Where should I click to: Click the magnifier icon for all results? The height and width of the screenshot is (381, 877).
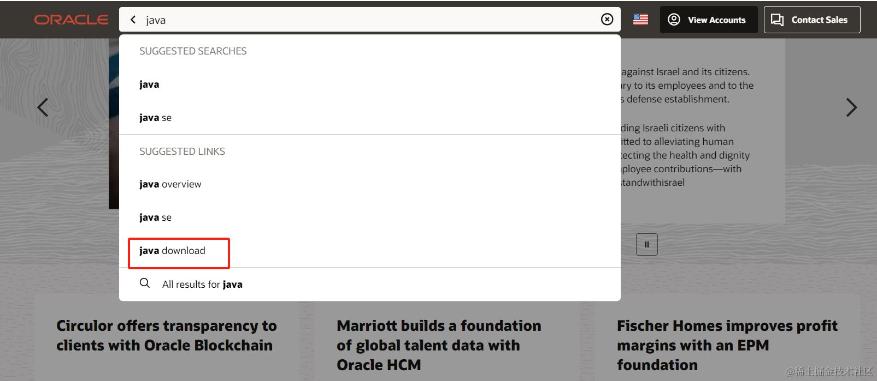[x=145, y=283]
